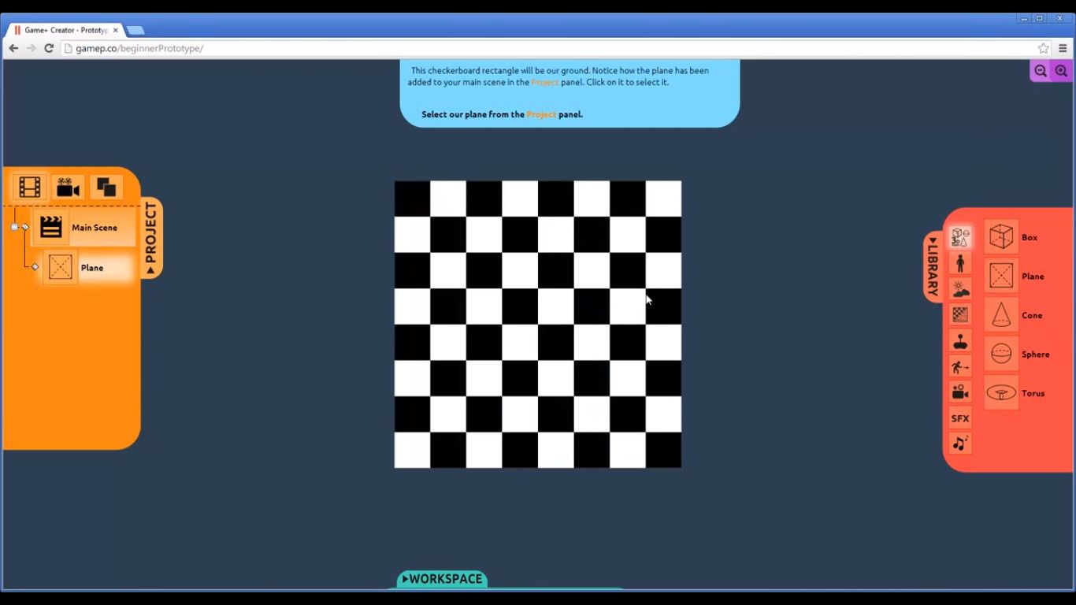
Task: Collapse the Library panel using its tab arrow
Action: point(933,265)
